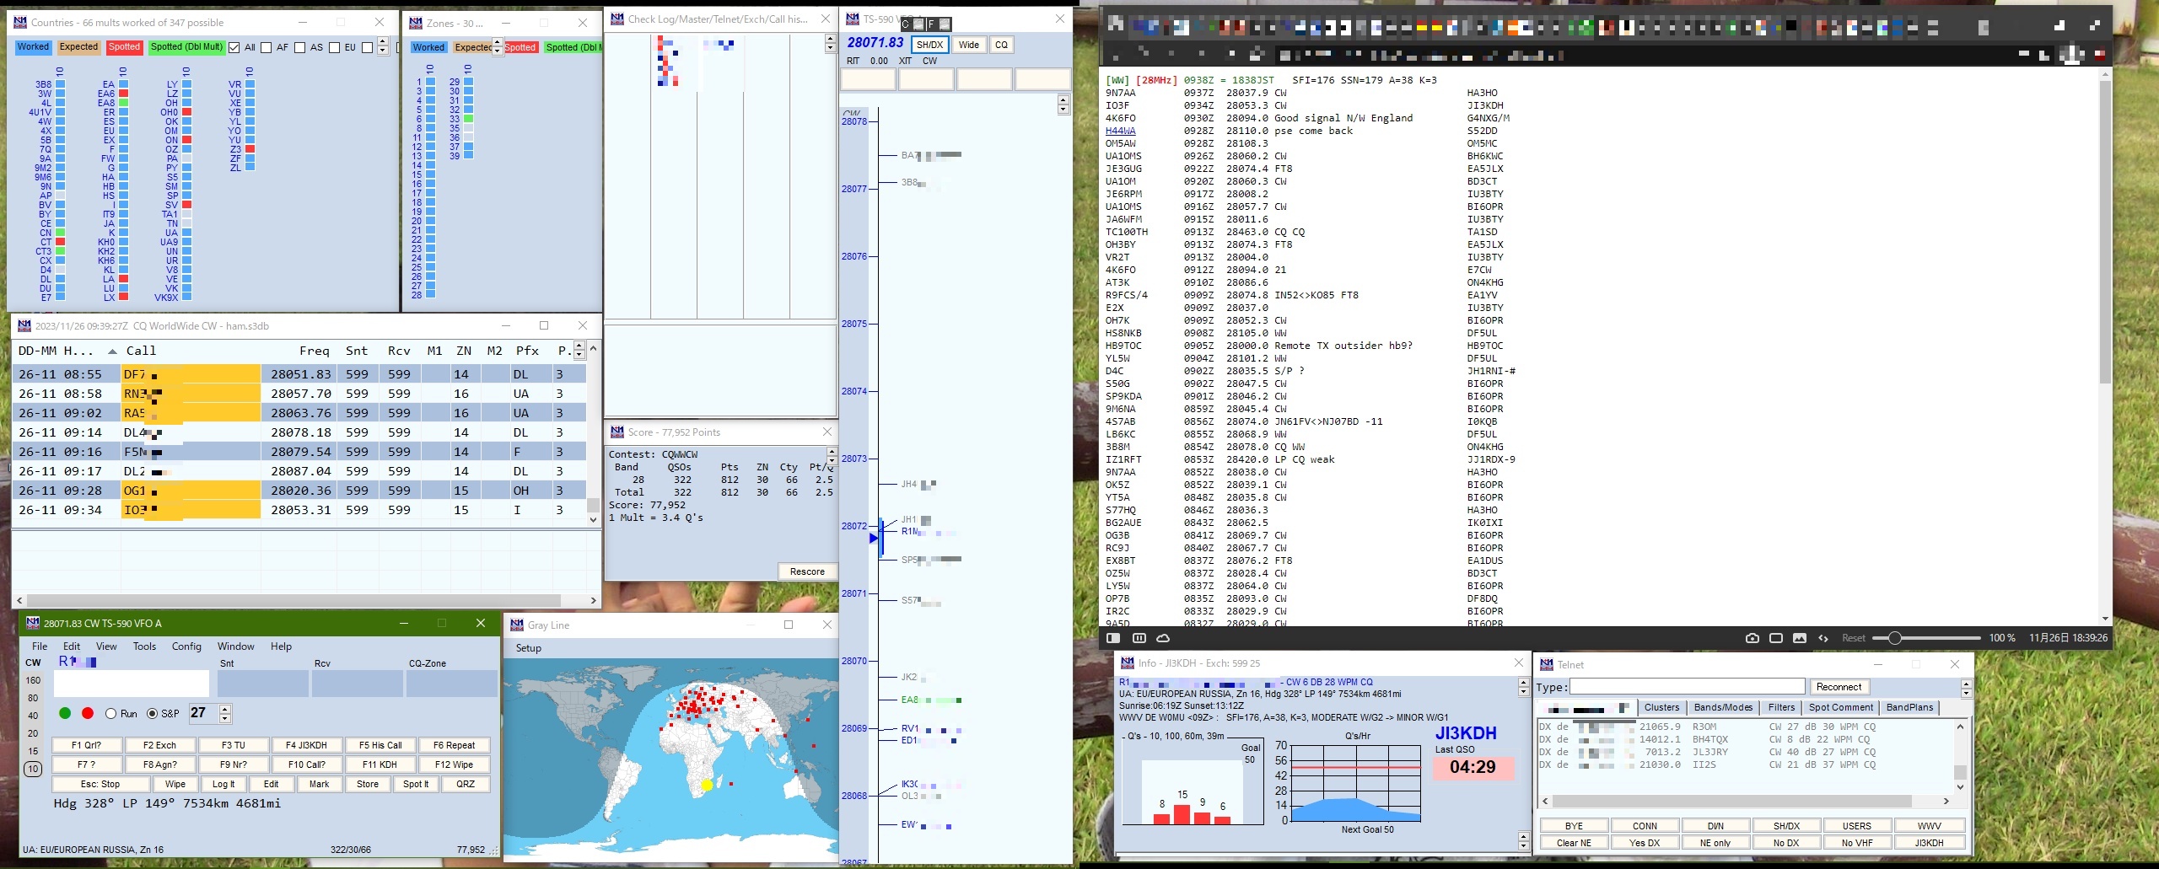
Task: Toggle the sidebar panel icon in viewer bar
Action: click(x=1113, y=638)
